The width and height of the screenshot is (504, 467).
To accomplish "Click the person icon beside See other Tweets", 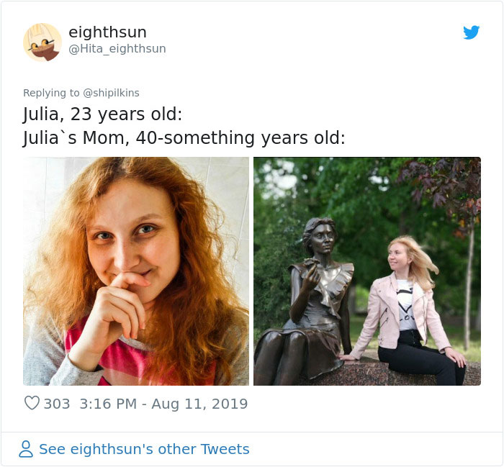I will point(26,449).
